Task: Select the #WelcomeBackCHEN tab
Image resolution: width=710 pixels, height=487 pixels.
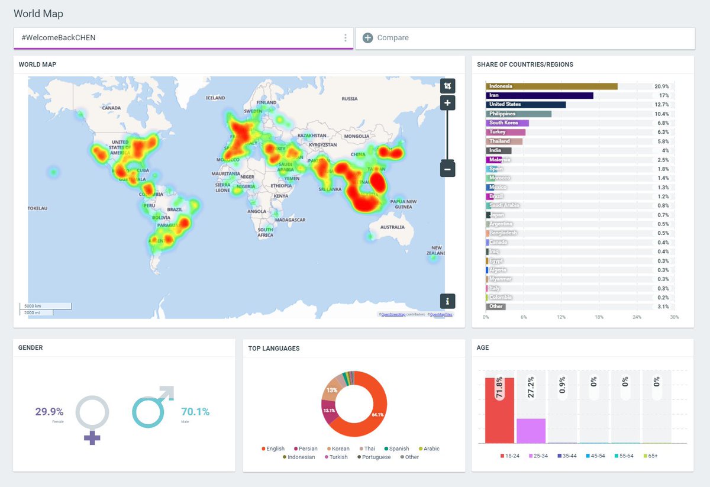Action: click(183, 38)
